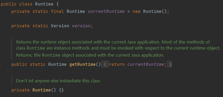Viewport: 223px width, 97px height.
Task: Expand folded getRuntime body at opening brace
Action: 105,64
